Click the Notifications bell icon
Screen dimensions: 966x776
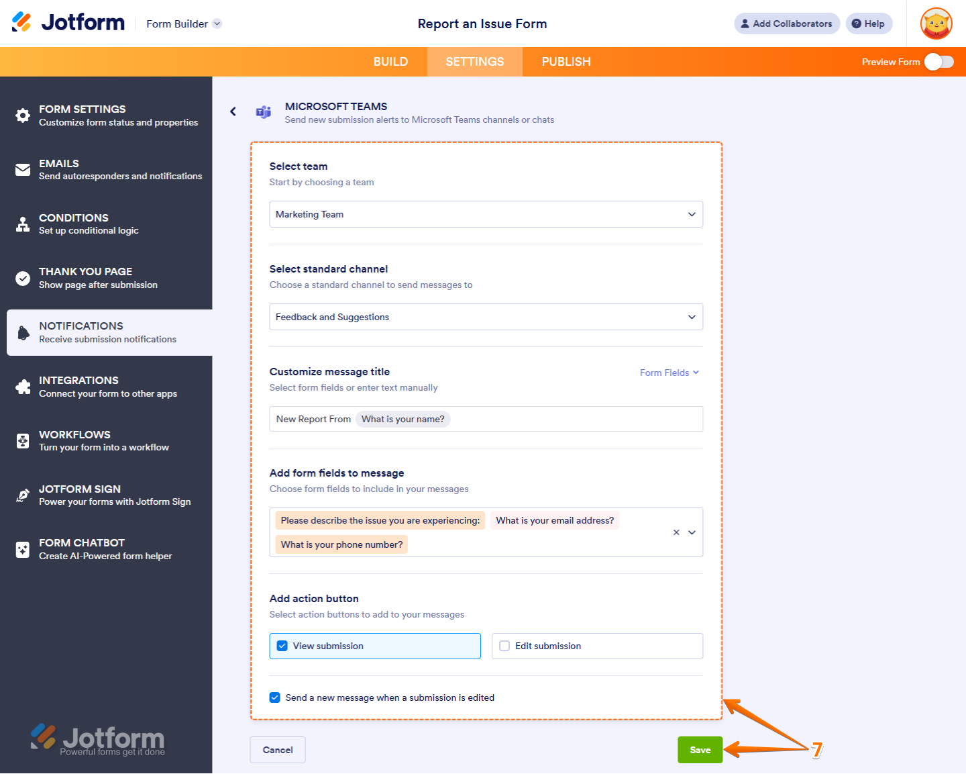(23, 332)
